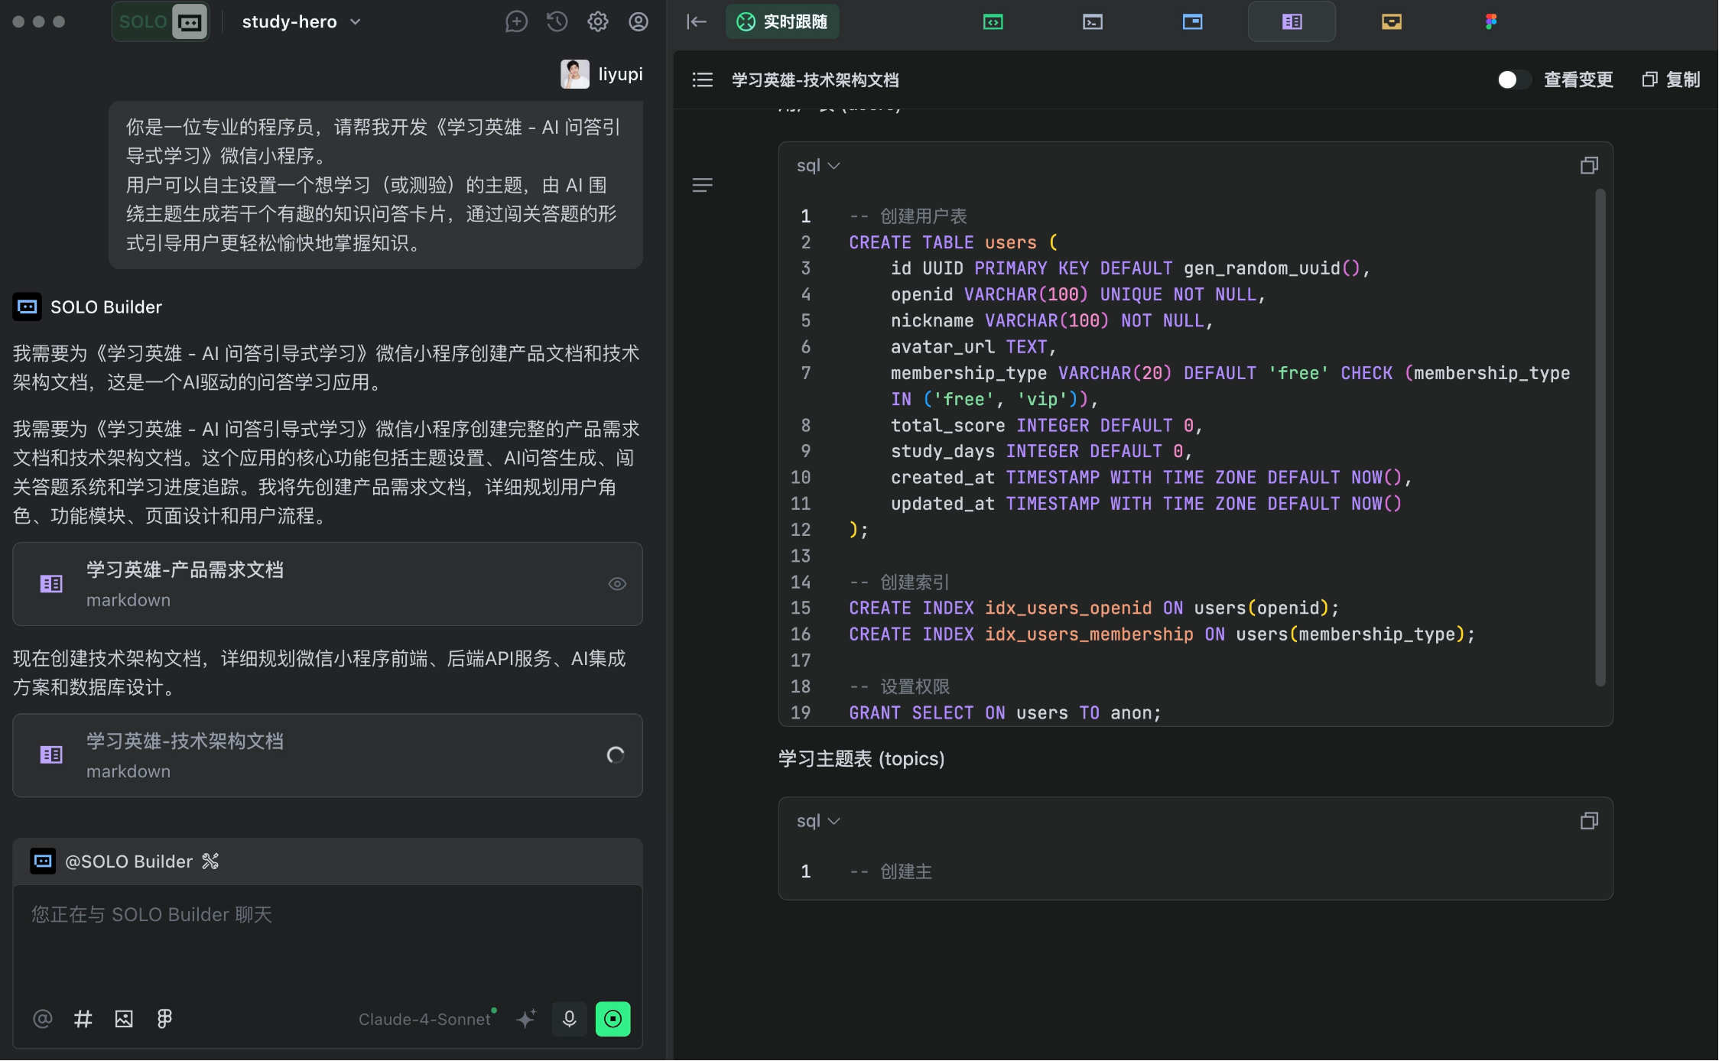The image size is (1719, 1061).
Task: Open the terminal panel icon
Action: [x=1093, y=21]
